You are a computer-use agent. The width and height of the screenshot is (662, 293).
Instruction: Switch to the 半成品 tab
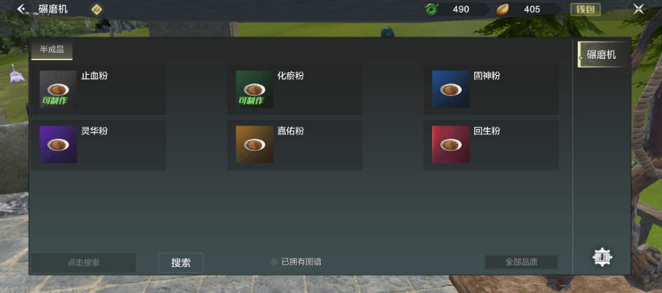52,50
